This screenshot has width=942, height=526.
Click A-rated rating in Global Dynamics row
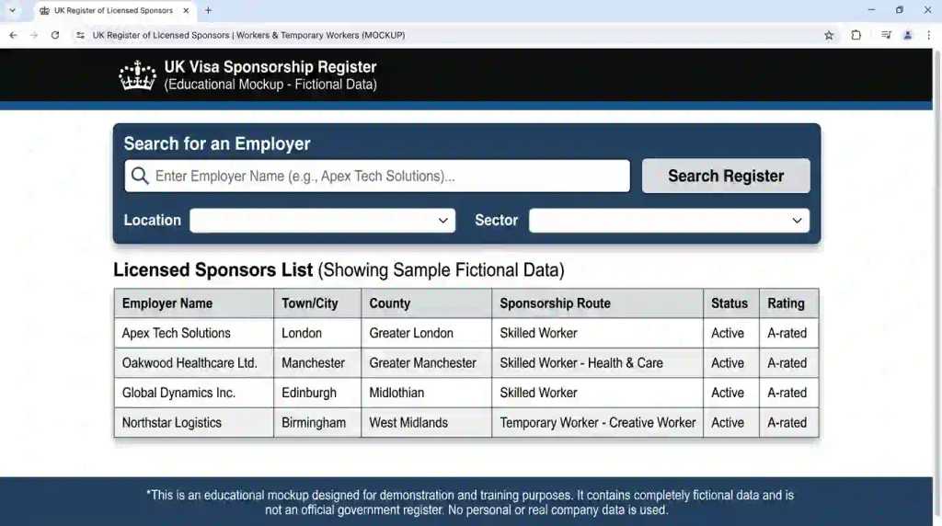pyautogui.click(x=788, y=393)
